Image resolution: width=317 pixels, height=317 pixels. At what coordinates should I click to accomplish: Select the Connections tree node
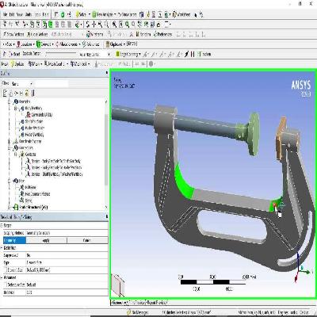(x=24, y=148)
